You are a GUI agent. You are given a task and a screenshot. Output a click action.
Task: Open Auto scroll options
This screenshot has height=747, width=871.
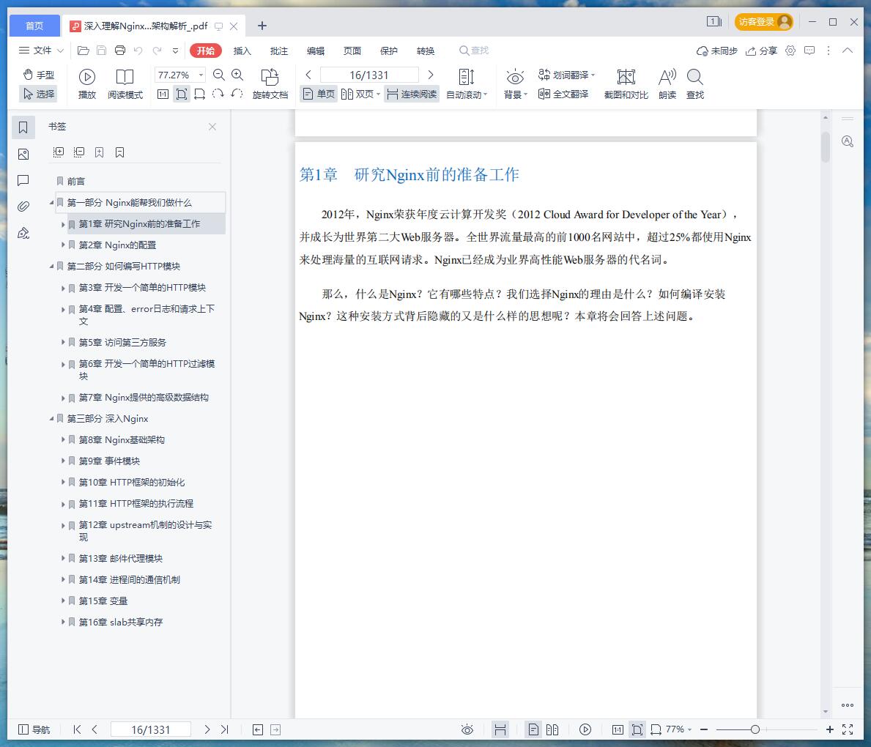pyautogui.click(x=467, y=84)
